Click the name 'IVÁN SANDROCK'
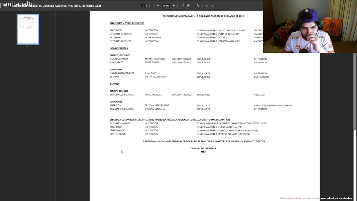This screenshot has width=357, height=201. [x=153, y=95]
